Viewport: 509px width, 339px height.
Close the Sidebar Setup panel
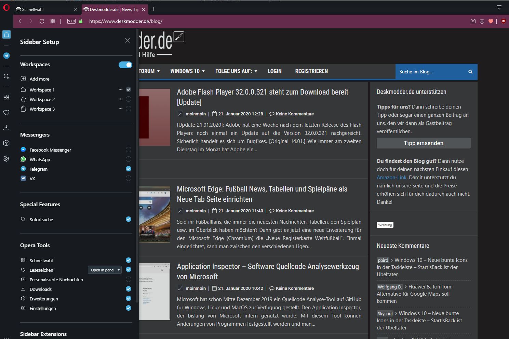pos(128,40)
